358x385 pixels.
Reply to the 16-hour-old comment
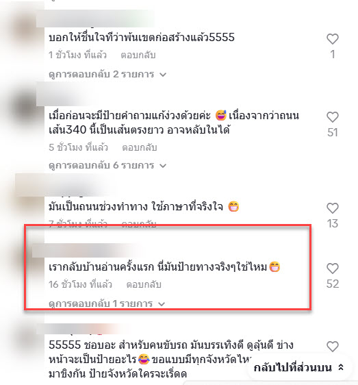(144, 284)
